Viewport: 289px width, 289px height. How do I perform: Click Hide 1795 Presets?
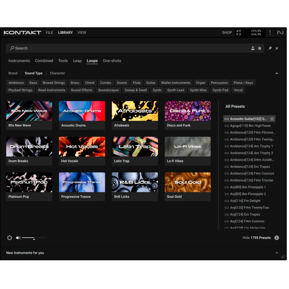coord(256,238)
